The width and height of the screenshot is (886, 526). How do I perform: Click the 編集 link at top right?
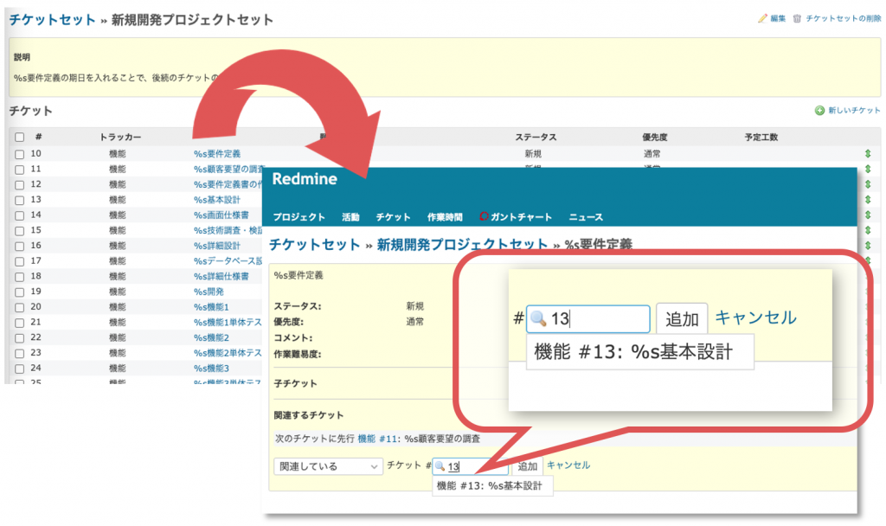(x=778, y=19)
